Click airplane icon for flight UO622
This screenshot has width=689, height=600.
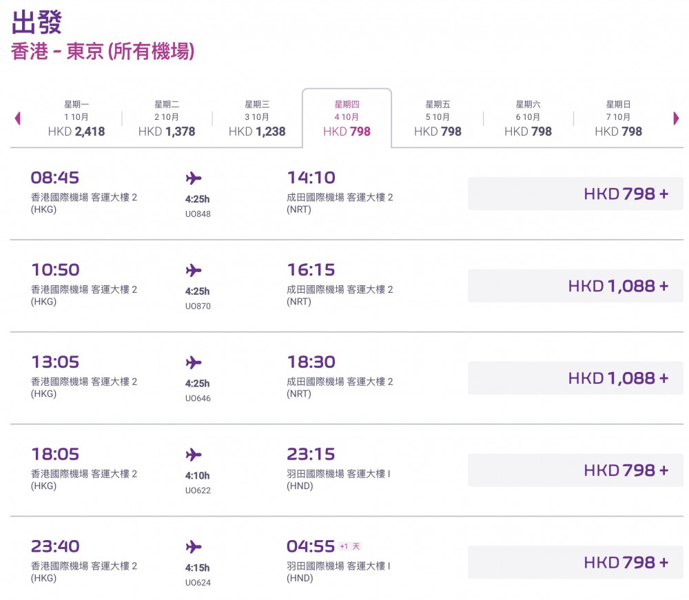tap(194, 455)
